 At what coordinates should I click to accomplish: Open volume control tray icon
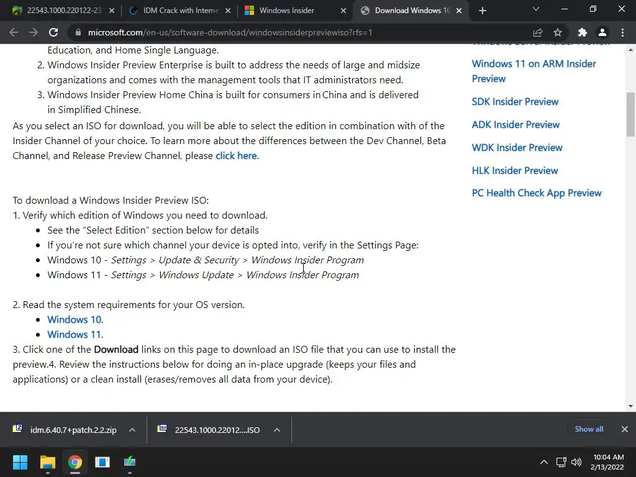click(576, 462)
